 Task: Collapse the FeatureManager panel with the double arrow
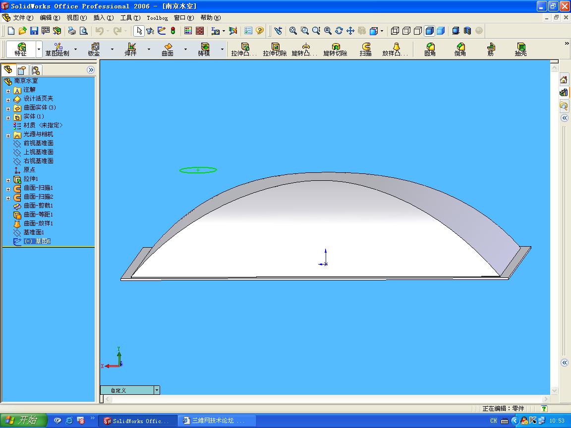coord(91,70)
